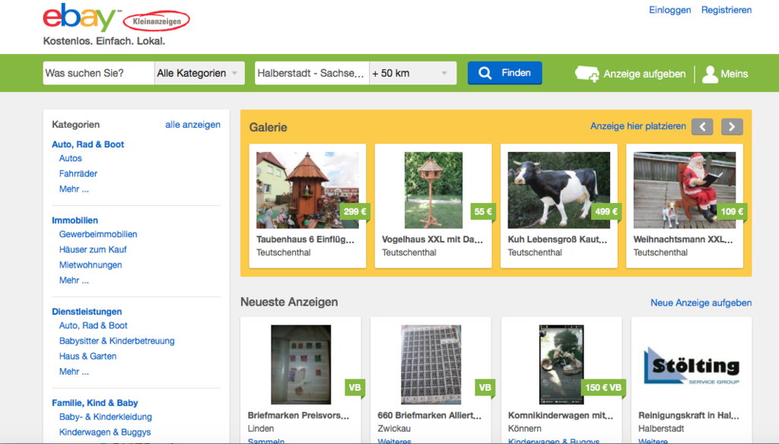Click the magnifying glass icon in Finden
This screenshot has width=779, height=444.
[x=485, y=73]
